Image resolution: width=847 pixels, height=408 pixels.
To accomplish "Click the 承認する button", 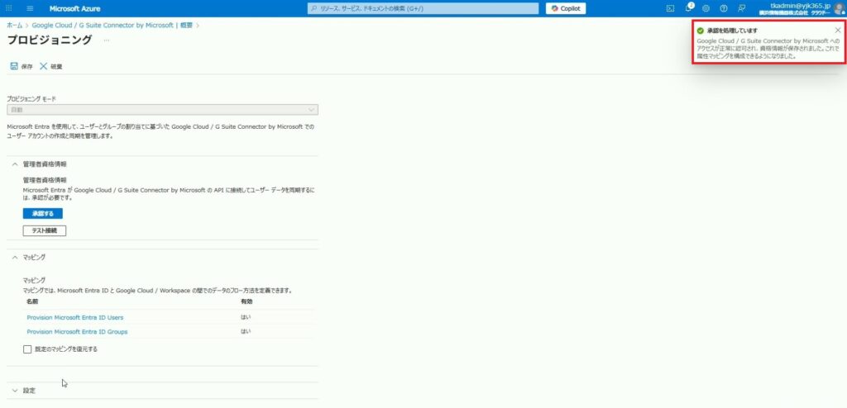I will click(x=42, y=213).
